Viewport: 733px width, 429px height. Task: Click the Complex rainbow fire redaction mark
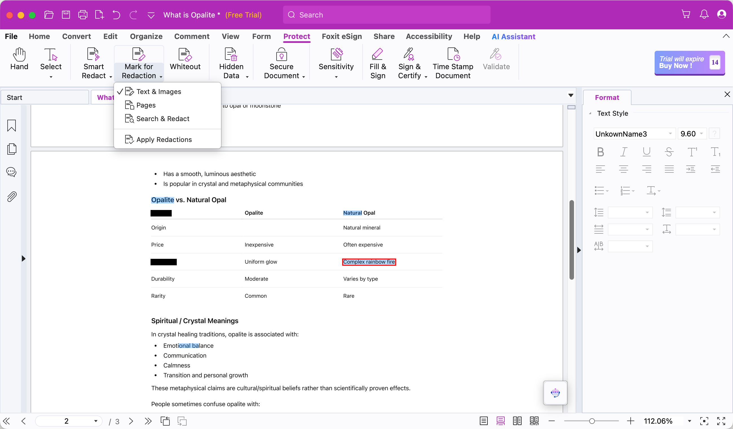pyautogui.click(x=369, y=262)
